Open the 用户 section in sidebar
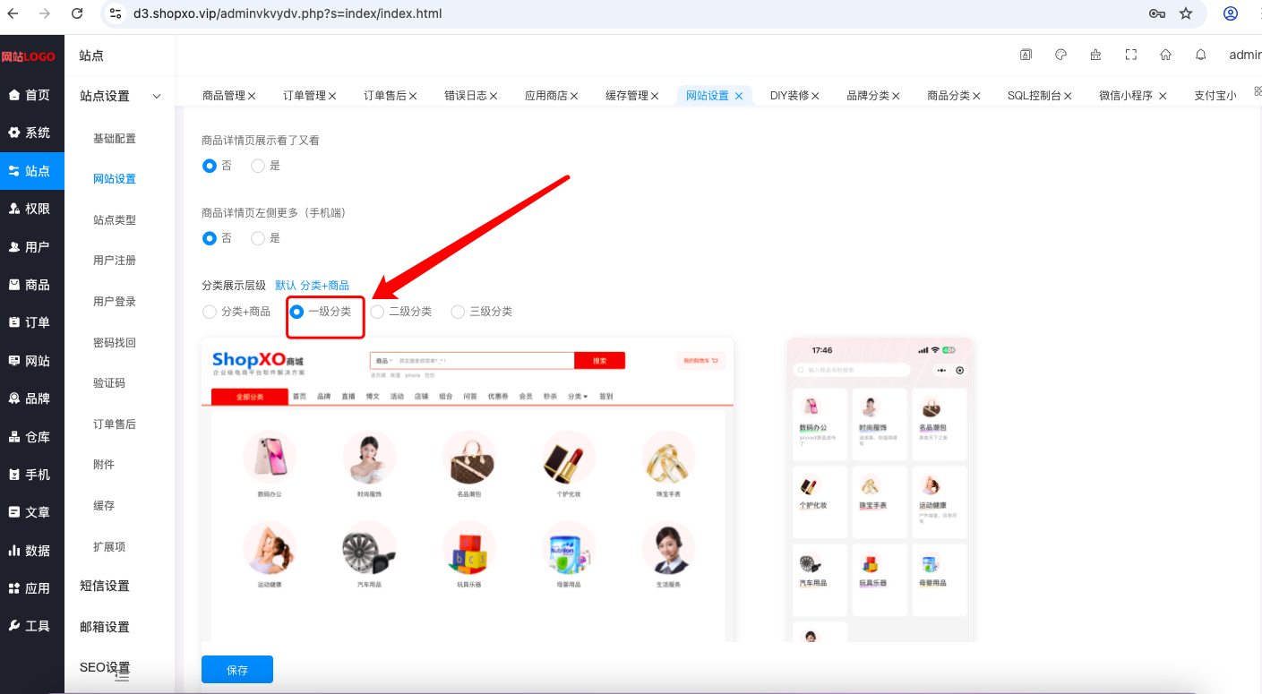The width and height of the screenshot is (1262, 694). [x=32, y=247]
